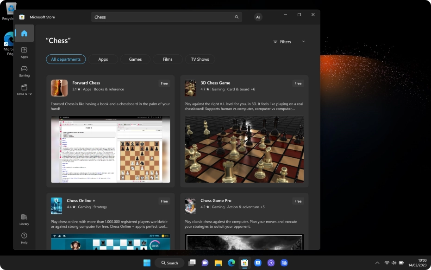Open Help in the sidebar
The image size is (431, 270).
coord(24,238)
